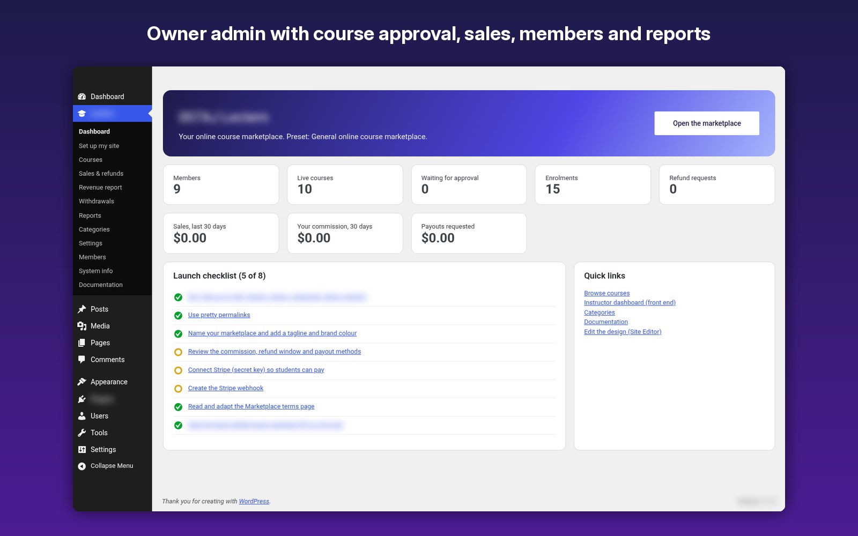The height and width of the screenshot is (536, 858).
Task: Open the Members submenu item
Action: (x=92, y=257)
